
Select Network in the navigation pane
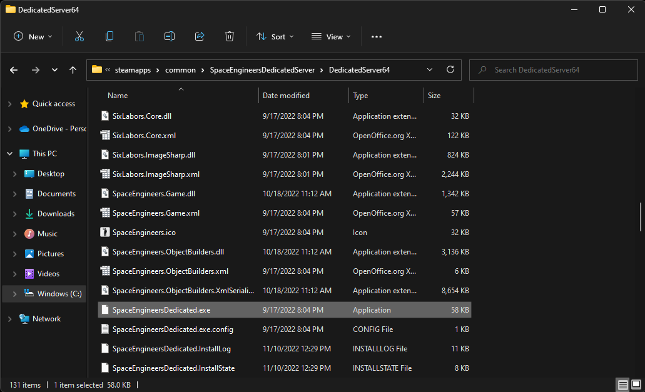pyautogui.click(x=46, y=319)
